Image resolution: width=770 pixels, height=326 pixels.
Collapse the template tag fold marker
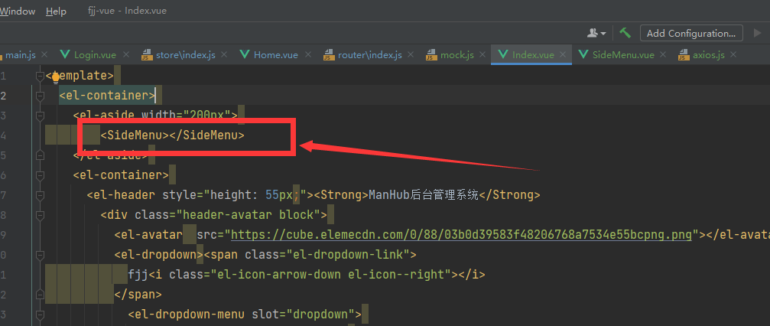[x=40, y=77]
